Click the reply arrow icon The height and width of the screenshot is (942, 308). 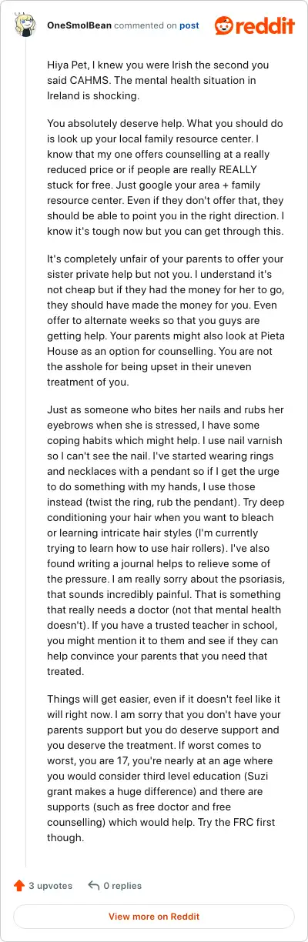click(93, 885)
